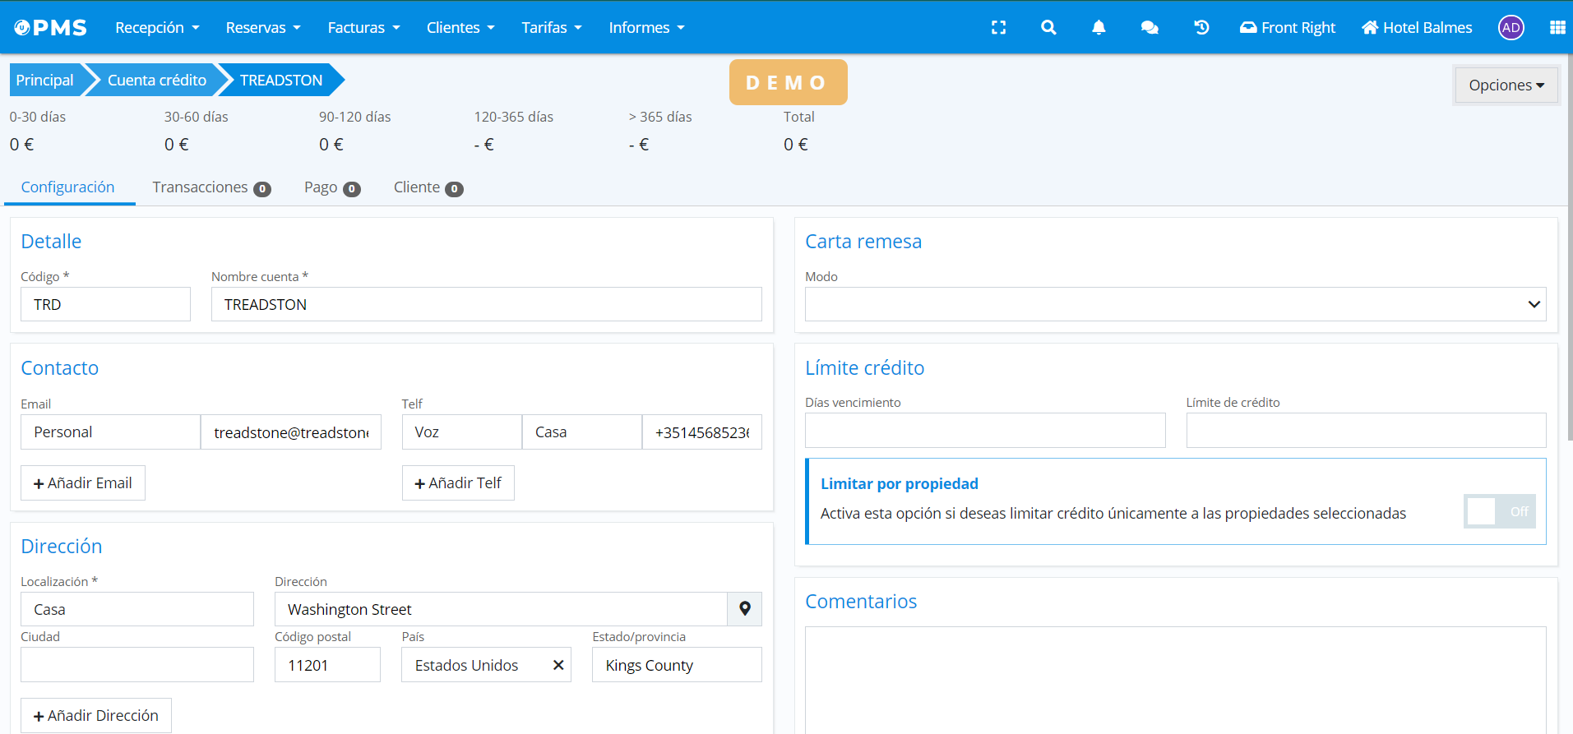
Task: Click the AD user avatar
Action: (x=1511, y=28)
